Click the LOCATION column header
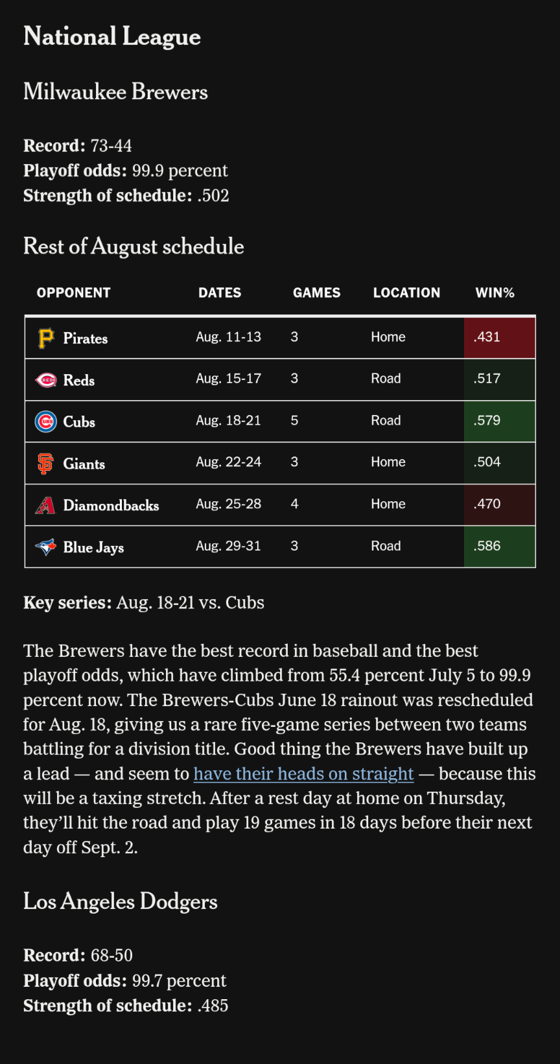Screen dimensions: 560x1064 coord(406,292)
